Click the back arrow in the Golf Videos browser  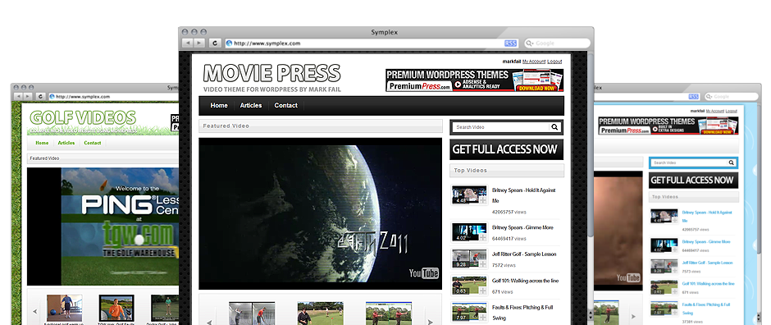(18, 97)
